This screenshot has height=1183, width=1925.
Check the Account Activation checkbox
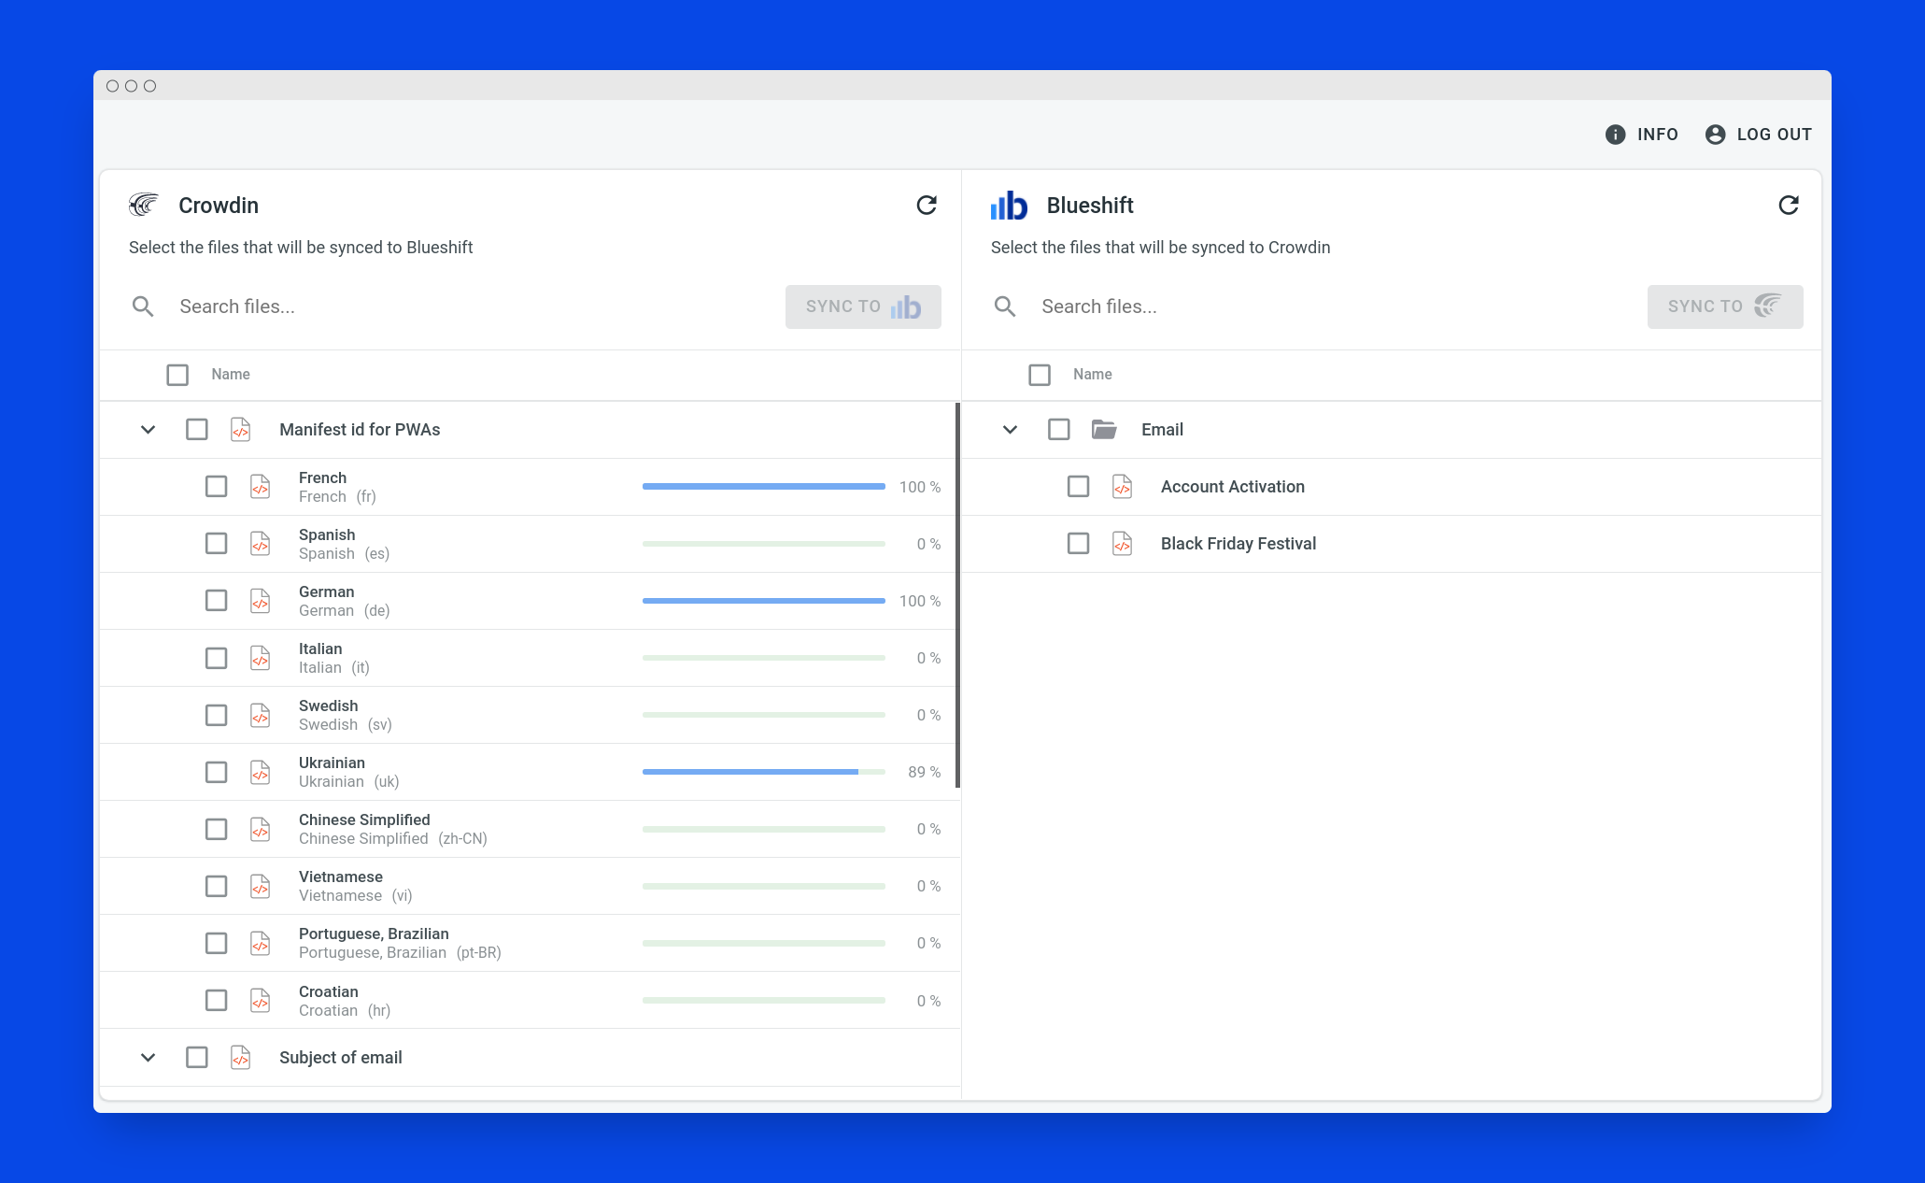pos(1079,487)
